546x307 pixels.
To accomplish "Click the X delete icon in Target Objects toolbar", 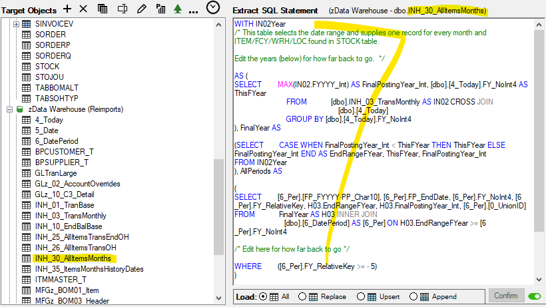I will click(83, 9).
